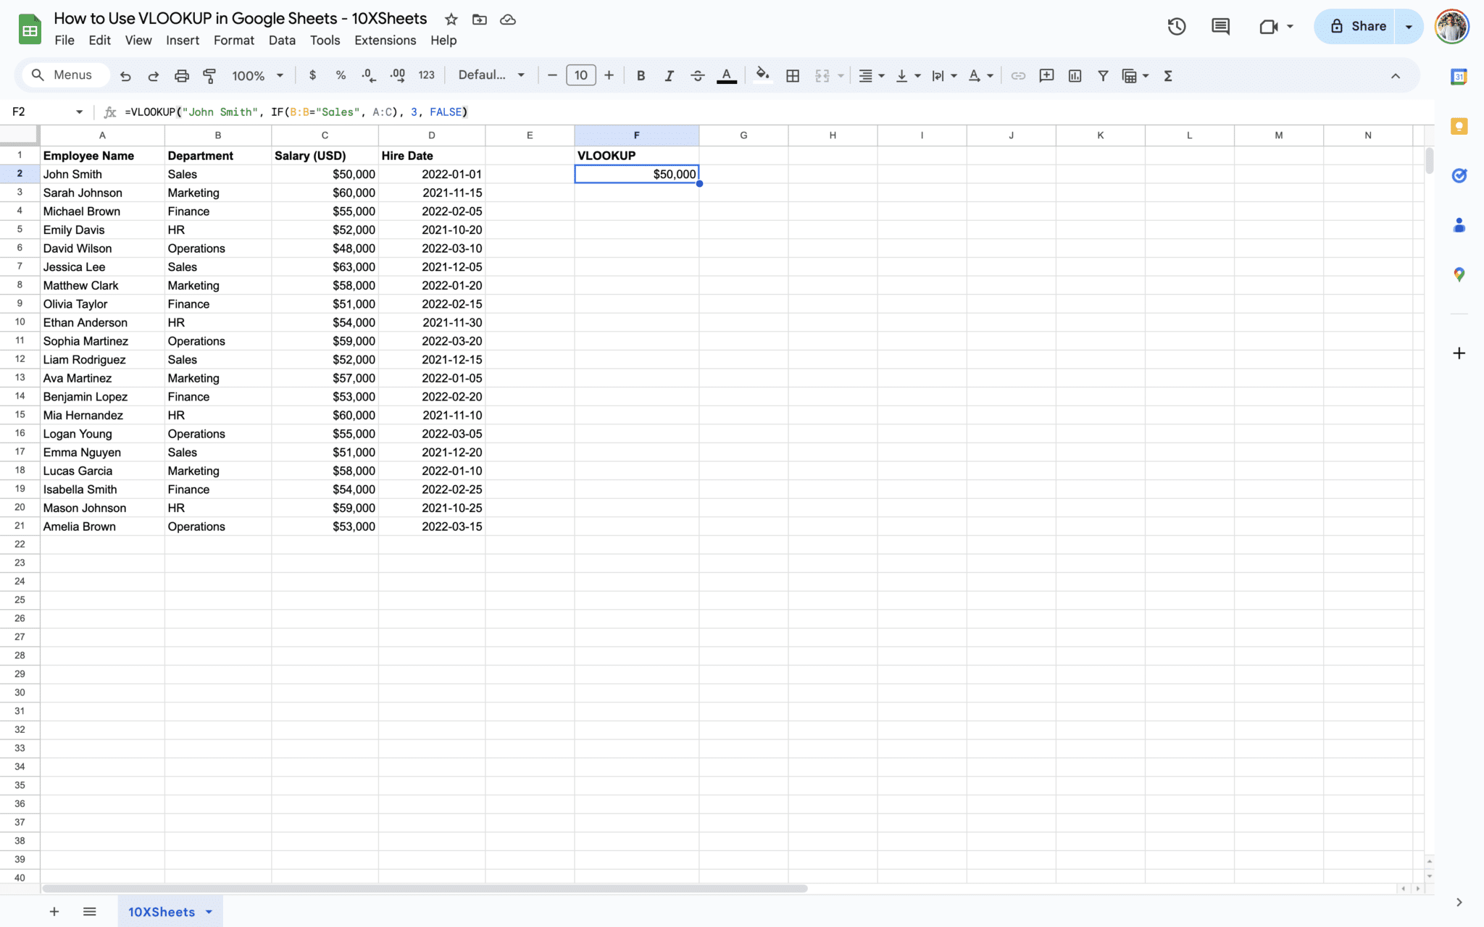
Task: Select the Paint format tool
Action: (x=209, y=75)
